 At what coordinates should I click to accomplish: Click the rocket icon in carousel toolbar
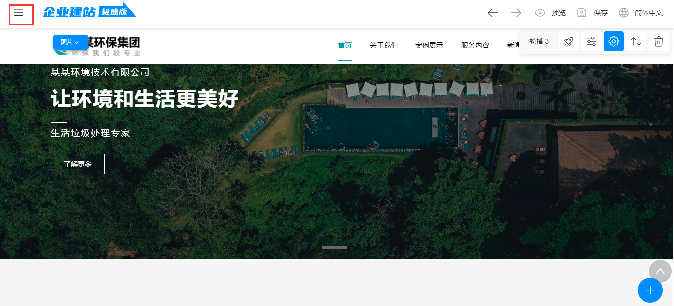tap(568, 42)
